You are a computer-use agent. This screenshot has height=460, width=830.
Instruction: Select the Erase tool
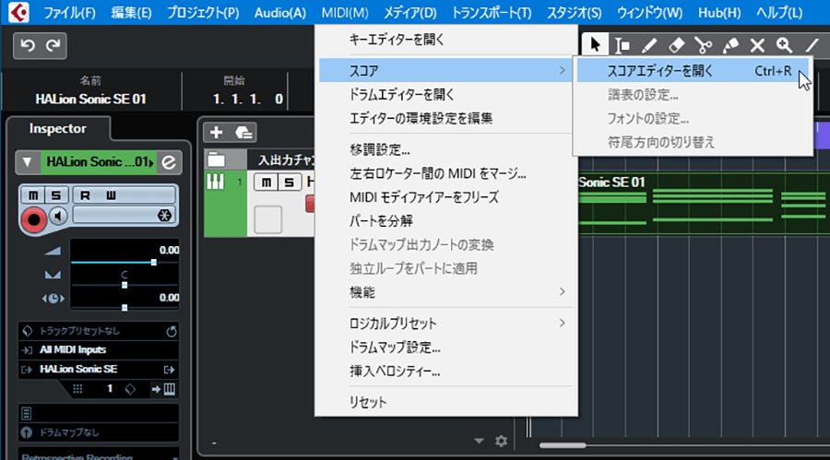676,45
